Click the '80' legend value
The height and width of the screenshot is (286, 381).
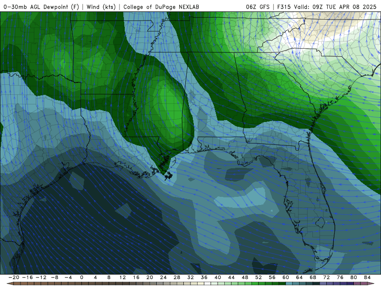point(354,277)
